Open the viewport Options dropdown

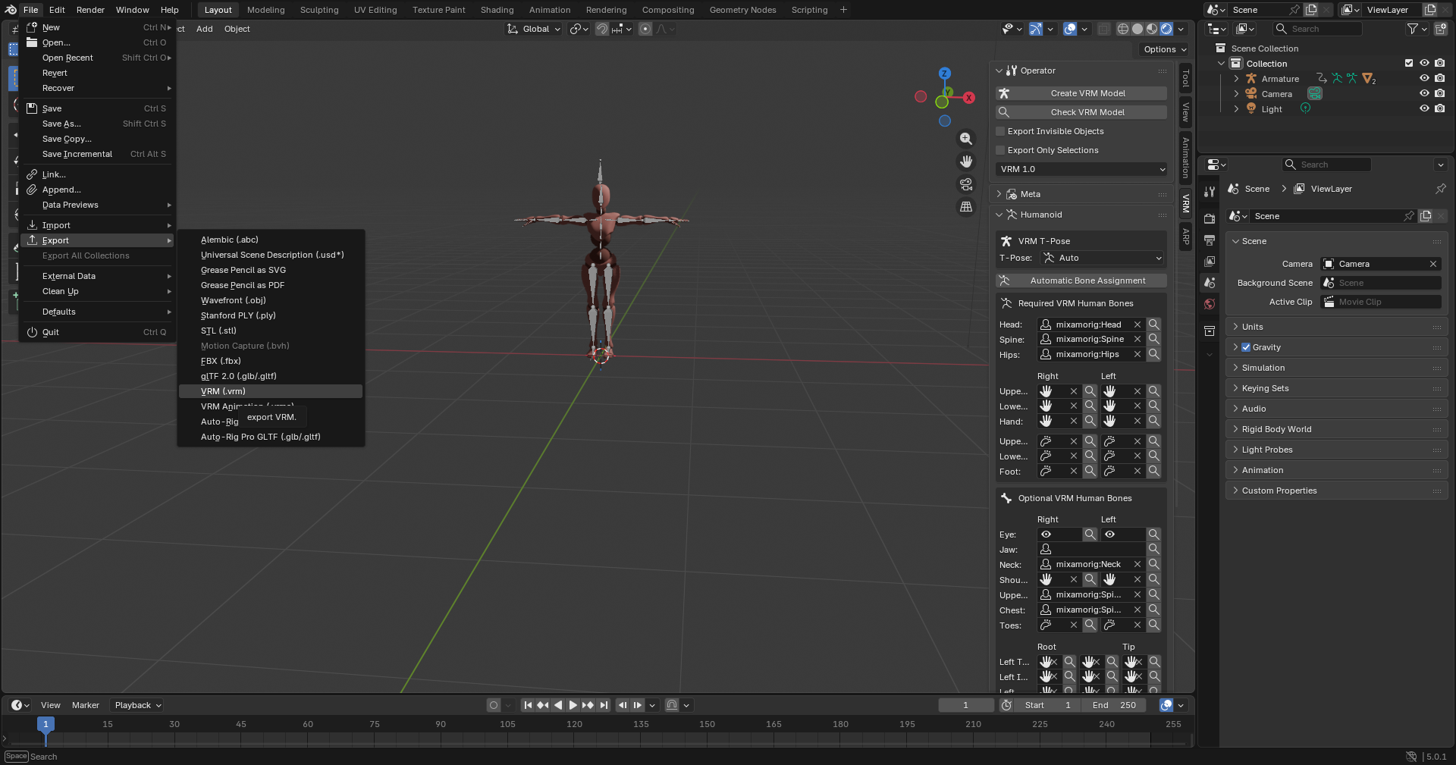pyautogui.click(x=1165, y=49)
